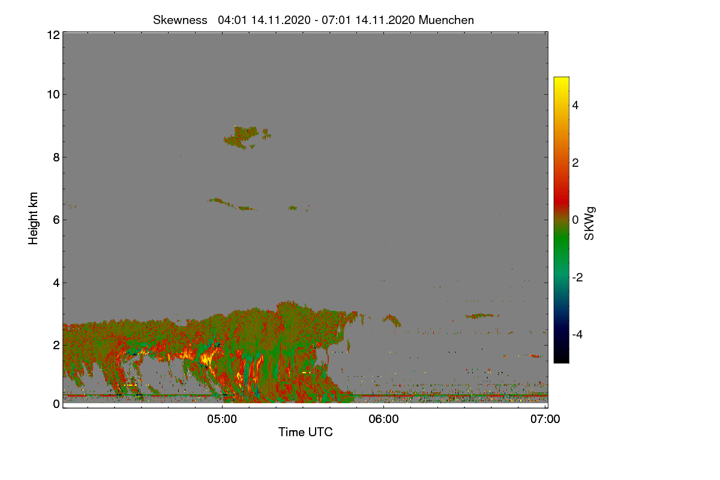Screen dimensions: 720x480
Task: Click the 12 km height tick label
Action: pyautogui.click(x=53, y=35)
